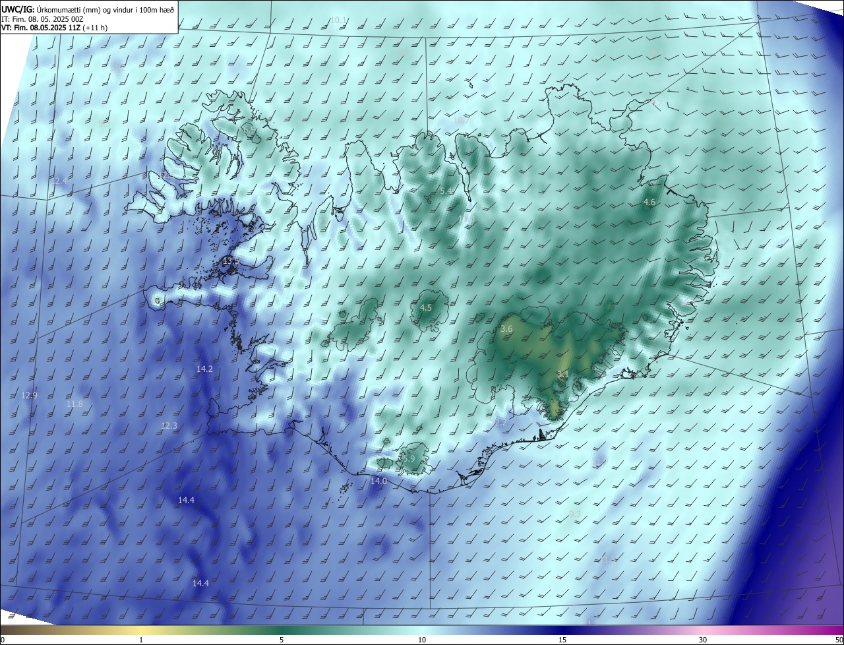Click the colour scale tick labelled 1

point(141,640)
